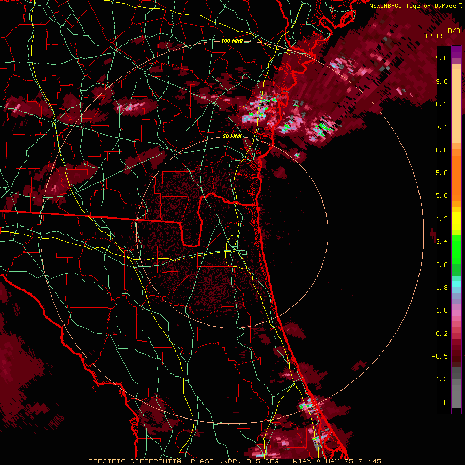Click the 3.4 scale label
This screenshot has width=465, height=465.
coord(442,242)
